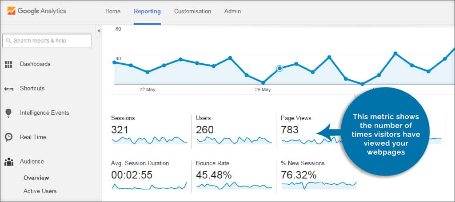455x202 pixels.
Task: Click the Users value 260
Action: point(205,130)
